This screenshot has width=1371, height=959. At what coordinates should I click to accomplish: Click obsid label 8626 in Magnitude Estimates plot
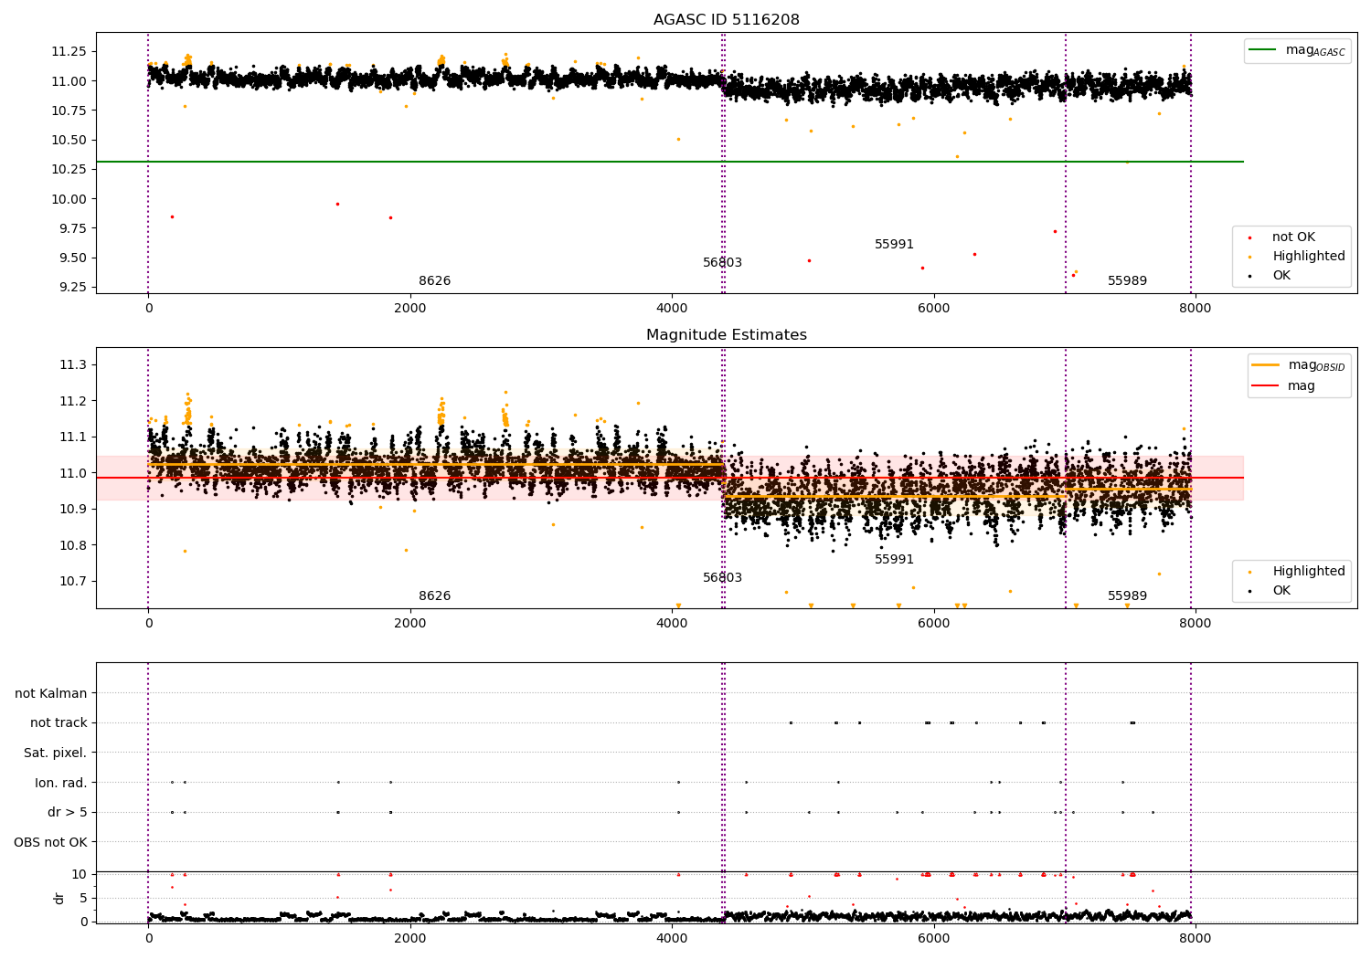point(434,595)
